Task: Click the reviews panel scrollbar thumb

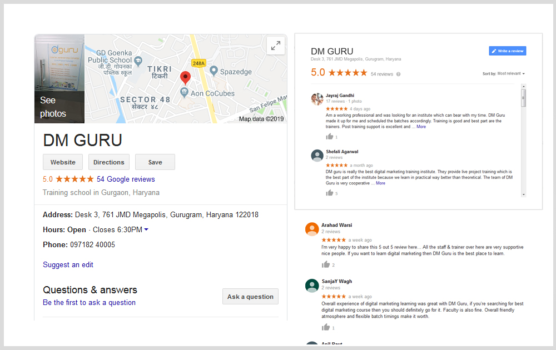Action: (523, 98)
